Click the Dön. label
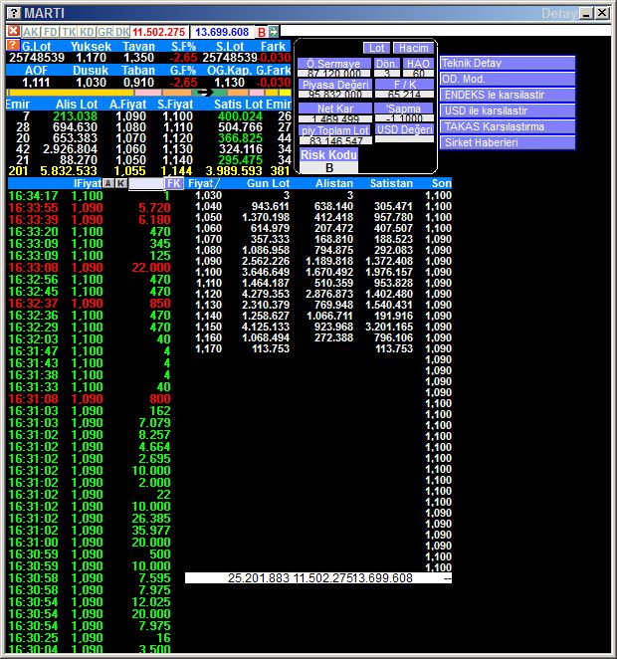Screen dimensions: 617x659 (386, 64)
